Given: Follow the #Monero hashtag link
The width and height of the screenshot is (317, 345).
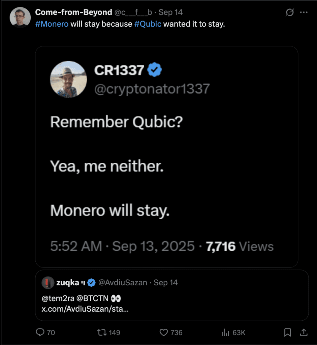Looking at the screenshot, I should 52,24.
